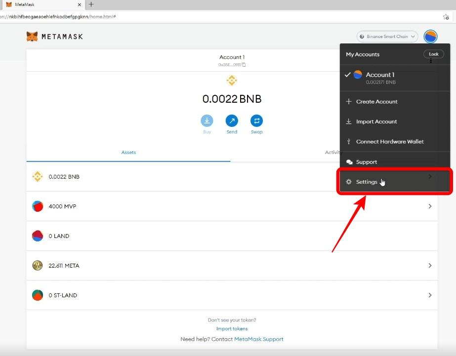Click the Settings gear icon
Screen dimensions: 456x356
[x=349, y=182]
